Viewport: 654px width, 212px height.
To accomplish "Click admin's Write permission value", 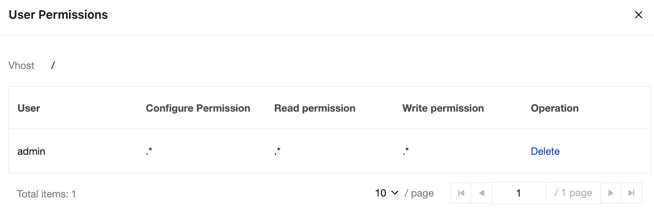I will click(406, 151).
